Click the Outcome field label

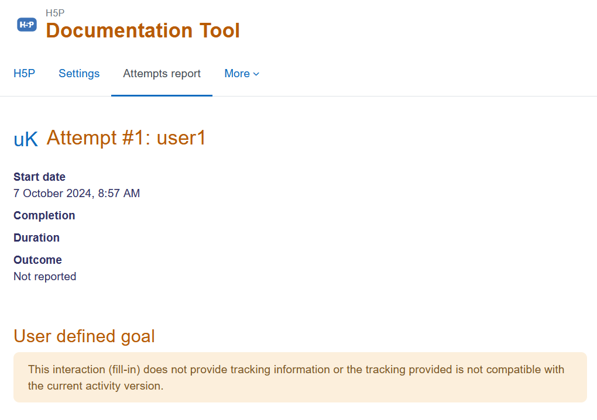coord(37,260)
